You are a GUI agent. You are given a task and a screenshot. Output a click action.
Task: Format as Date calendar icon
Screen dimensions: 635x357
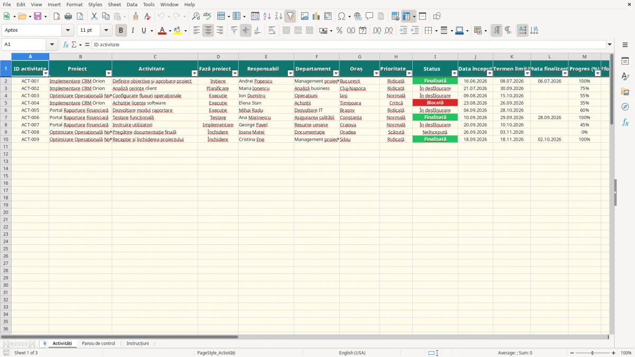[362, 31]
